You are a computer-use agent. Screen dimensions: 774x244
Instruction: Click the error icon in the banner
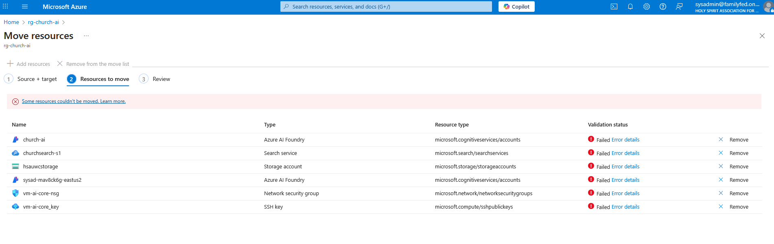[x=15, y=101]
